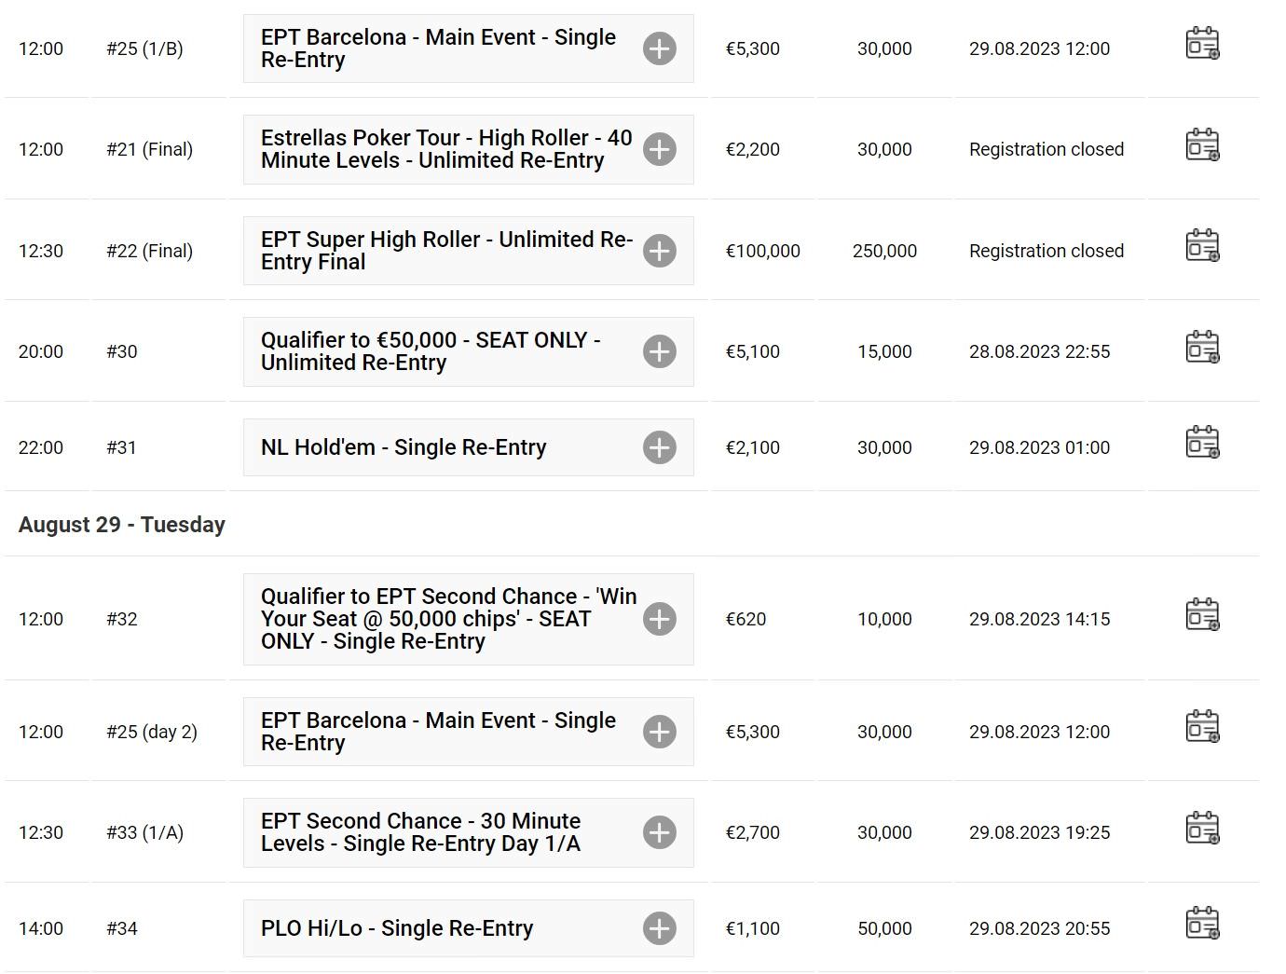Expand Main Event day 2 plus icon
The image size is (1286, 974).
[660, 732]
